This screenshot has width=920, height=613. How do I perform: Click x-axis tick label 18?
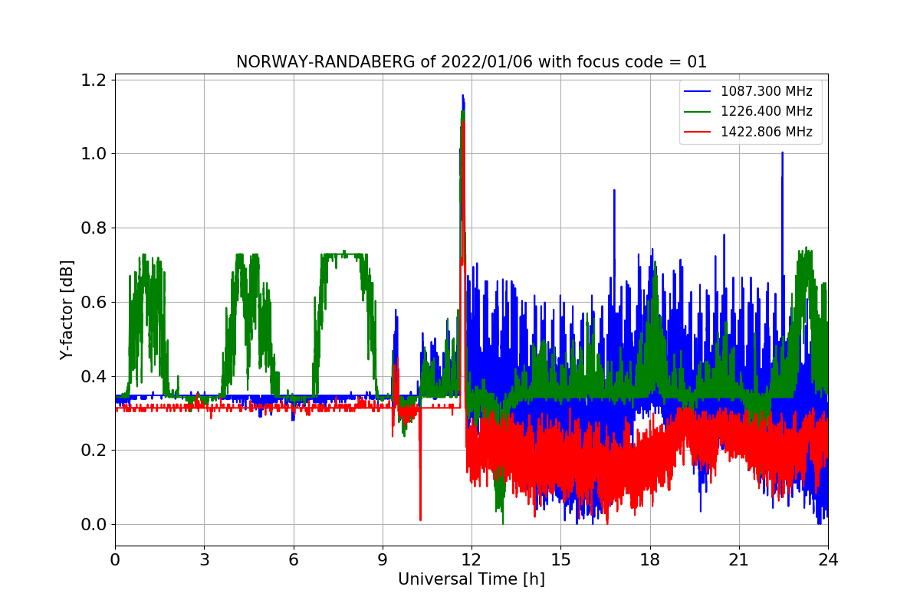650,559
